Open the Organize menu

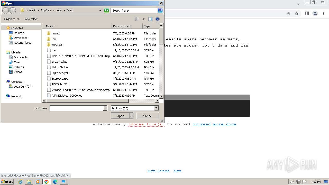point(12,19)
